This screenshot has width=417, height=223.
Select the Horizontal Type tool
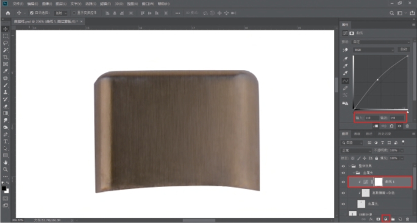(5, 141)
